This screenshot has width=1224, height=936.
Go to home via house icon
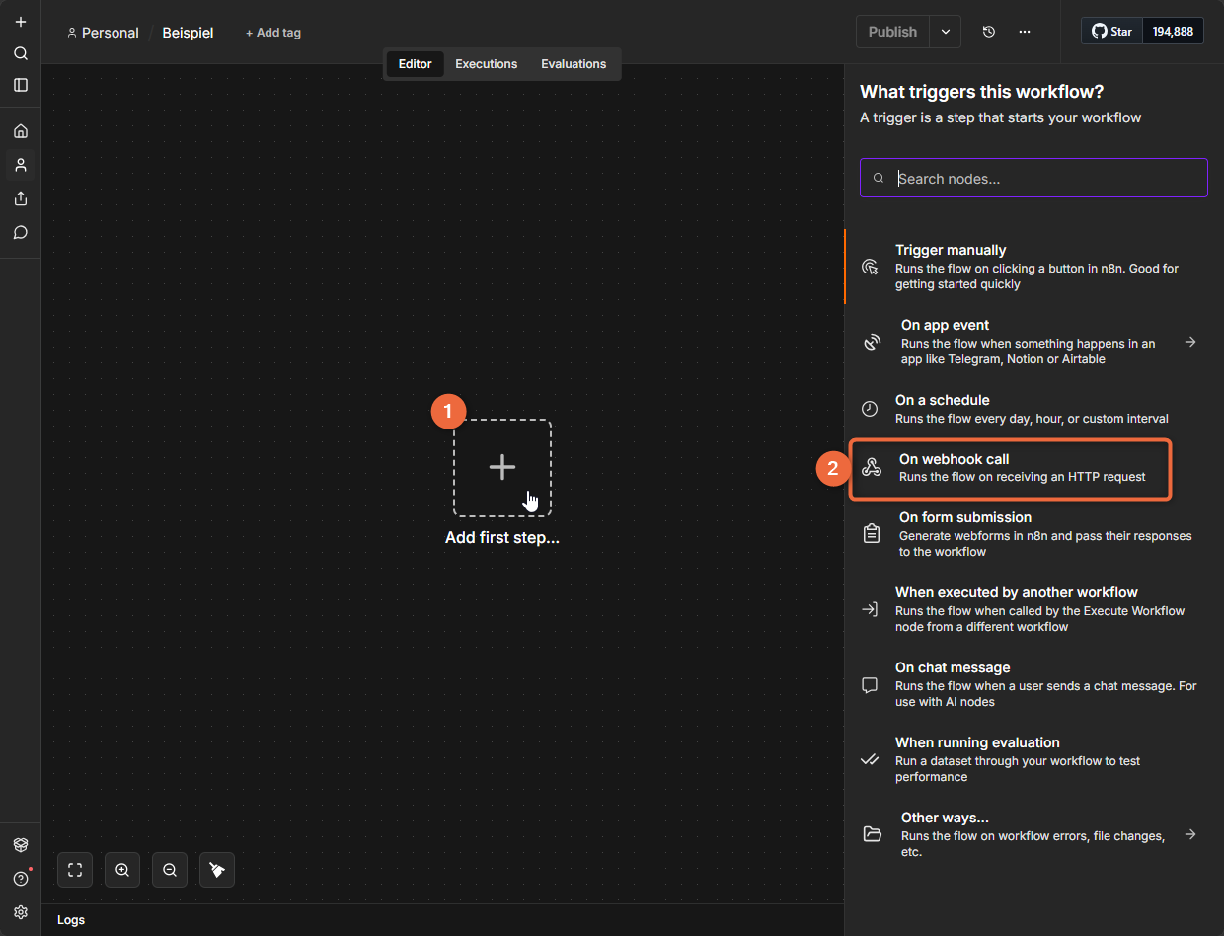pyautogui.click(x=21, y=131)
